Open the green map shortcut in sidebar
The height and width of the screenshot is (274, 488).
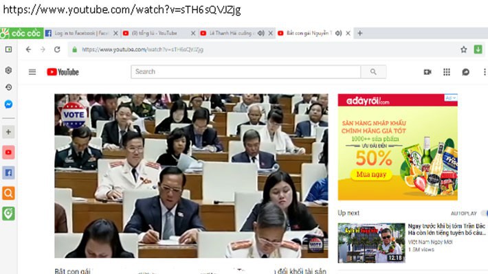point(8,214)
